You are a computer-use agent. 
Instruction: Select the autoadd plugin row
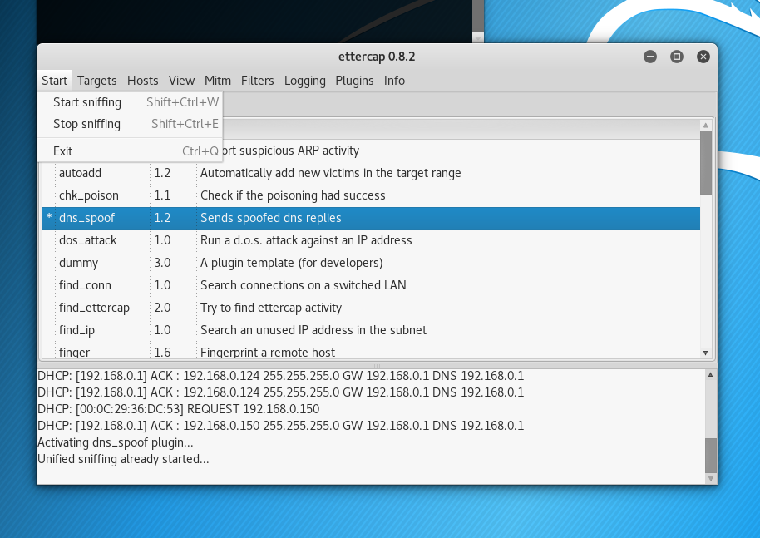click(x=372, y=173)
